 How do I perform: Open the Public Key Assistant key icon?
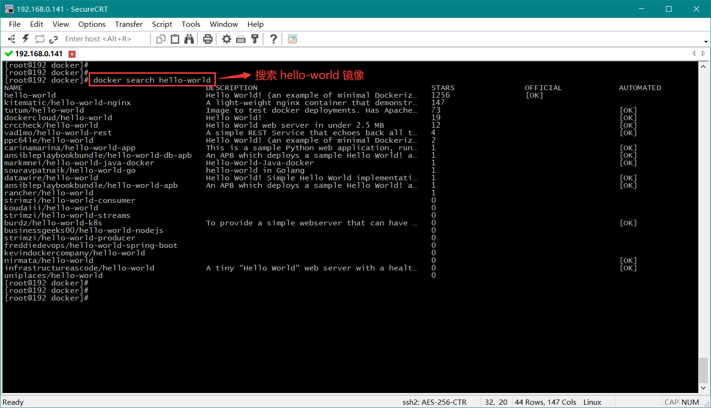pos(255,39)
